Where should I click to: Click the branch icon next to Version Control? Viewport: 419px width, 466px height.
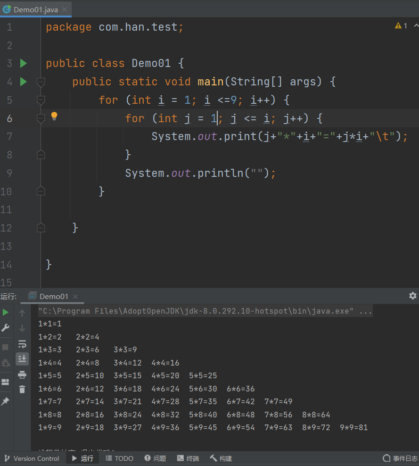(x=7, y=458)
